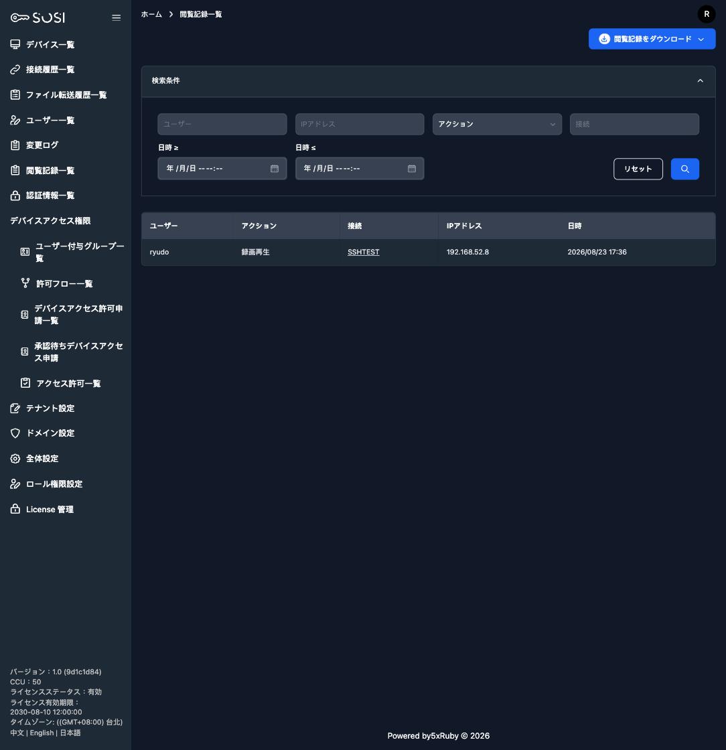
Task: Toggle the sidebar hamburger menu icon
Action: (x=117, y=17)
